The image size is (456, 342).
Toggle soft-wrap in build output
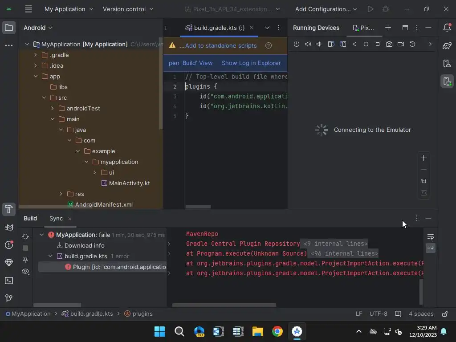pos(431,237)
